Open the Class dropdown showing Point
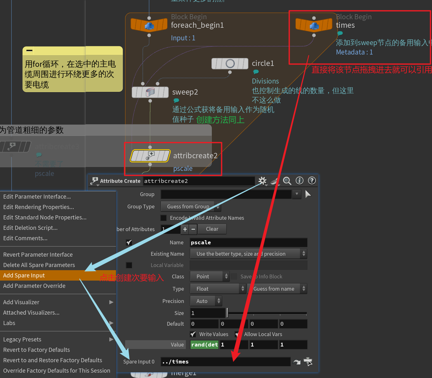Image resolution: width=432 pixels, height=378 pixels. point(210,276)
